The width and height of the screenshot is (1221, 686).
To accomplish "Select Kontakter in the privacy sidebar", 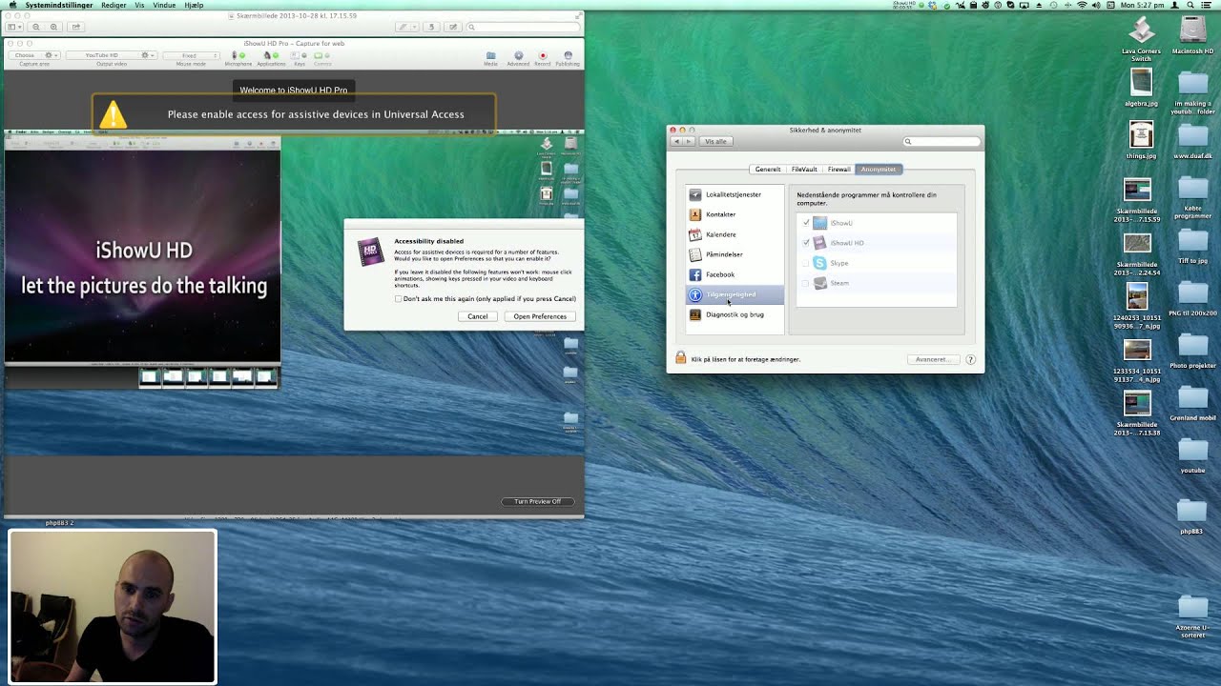I will (x=735, y=214).
